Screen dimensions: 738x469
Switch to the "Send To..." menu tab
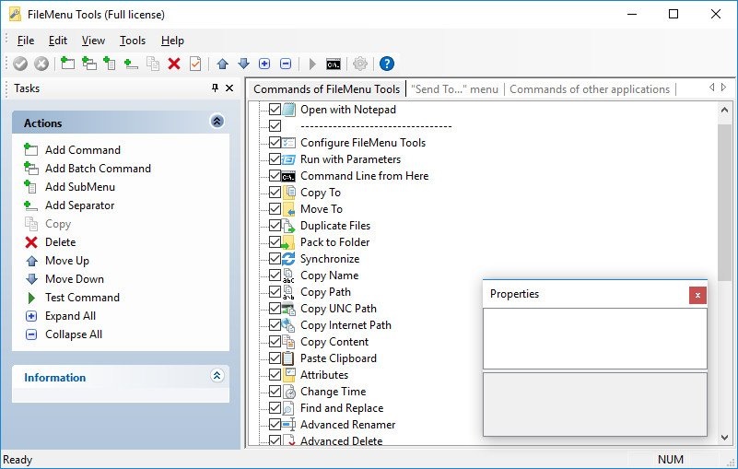454,89
